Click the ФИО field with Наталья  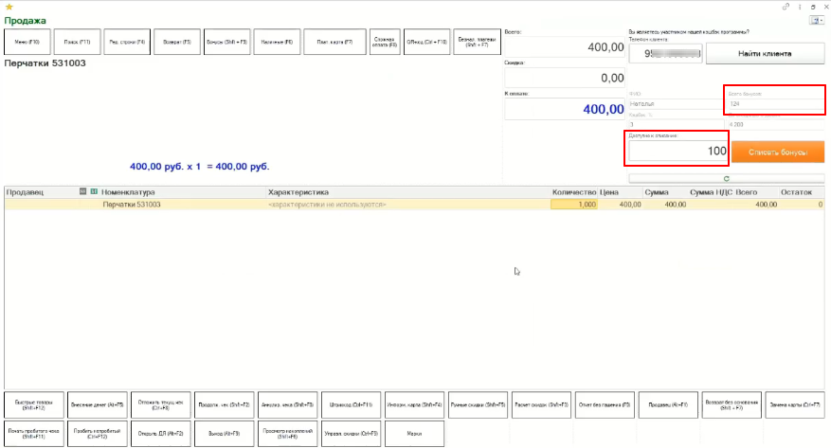(676, 104)
